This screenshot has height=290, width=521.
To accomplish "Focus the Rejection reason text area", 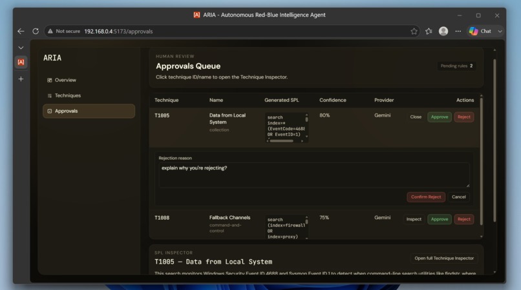I will [x=314, y=175].
